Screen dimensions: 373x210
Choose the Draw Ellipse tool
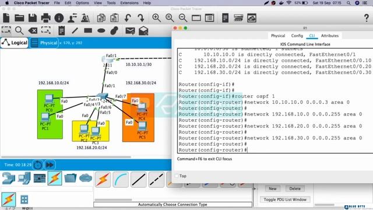(101, 30)
